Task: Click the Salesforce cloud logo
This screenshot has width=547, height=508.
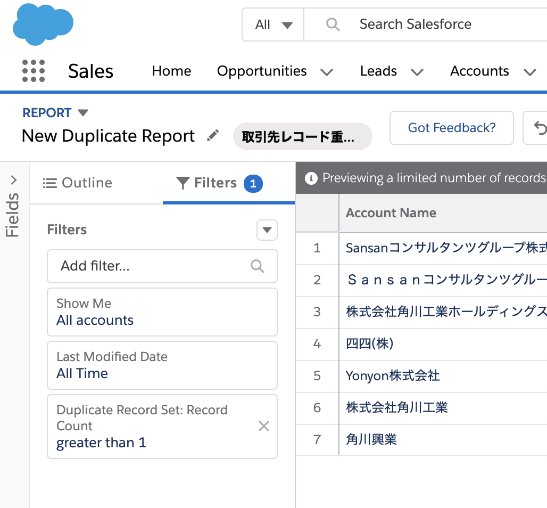Action: (x=43, y=24)
